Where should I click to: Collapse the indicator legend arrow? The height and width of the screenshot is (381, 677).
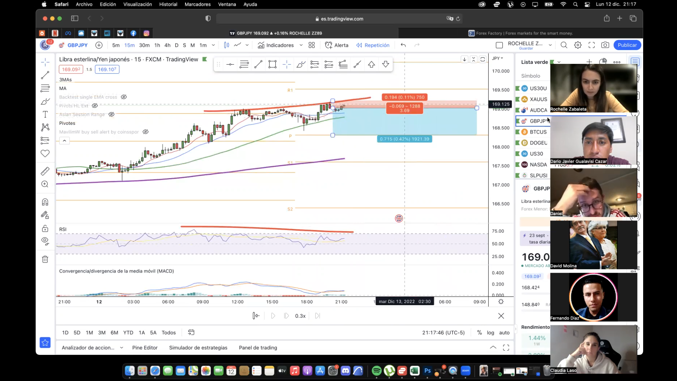coord(65,141)
